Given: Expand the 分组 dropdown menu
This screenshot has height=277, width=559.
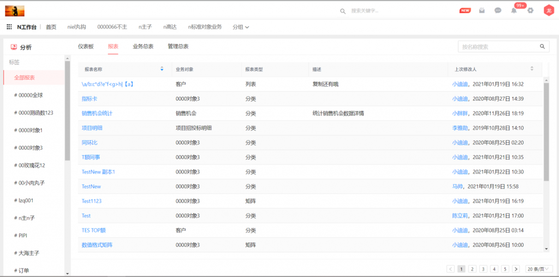Looking at the screenshot, I should pos(241,27).
